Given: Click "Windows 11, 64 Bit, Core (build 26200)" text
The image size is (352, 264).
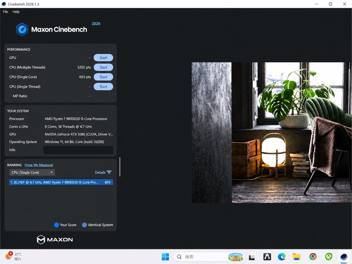Looking at the screenshot, I should click(x=75, y=142).
